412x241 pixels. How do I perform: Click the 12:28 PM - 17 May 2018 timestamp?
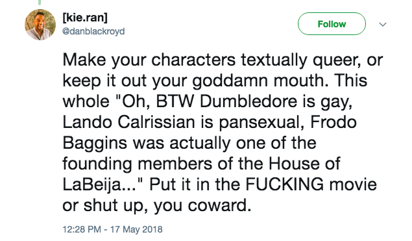tap(112, 229)
